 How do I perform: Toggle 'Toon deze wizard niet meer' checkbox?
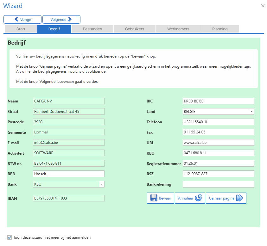(x=10, y=237)
